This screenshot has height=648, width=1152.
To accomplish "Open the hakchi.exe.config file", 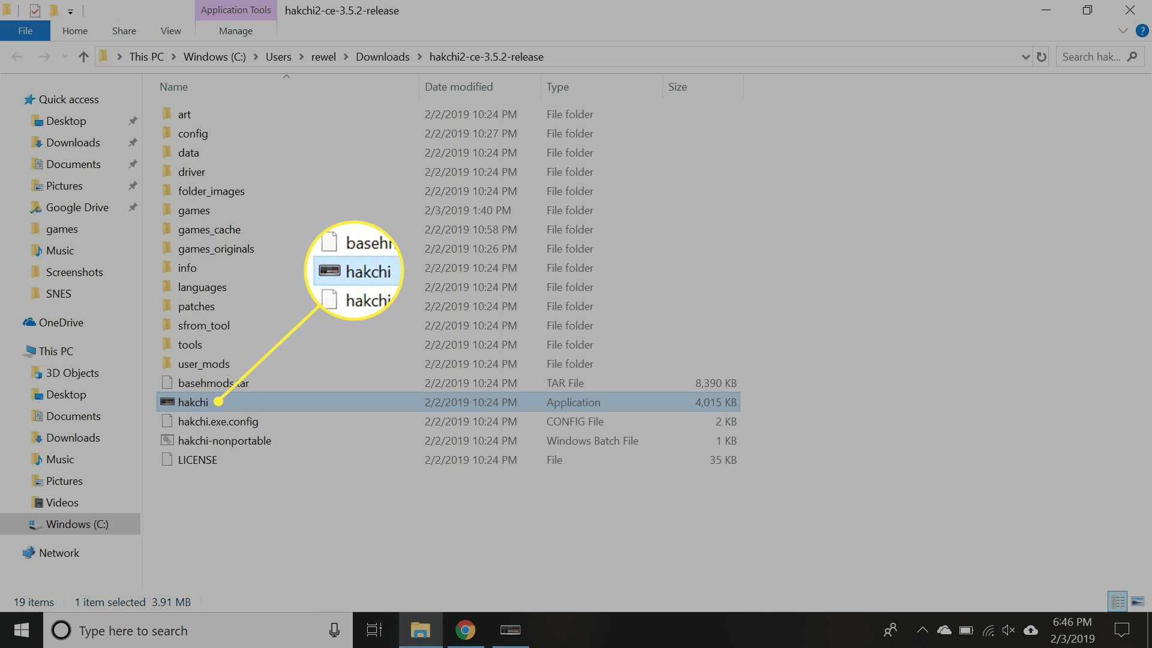I will pos(218,420).
